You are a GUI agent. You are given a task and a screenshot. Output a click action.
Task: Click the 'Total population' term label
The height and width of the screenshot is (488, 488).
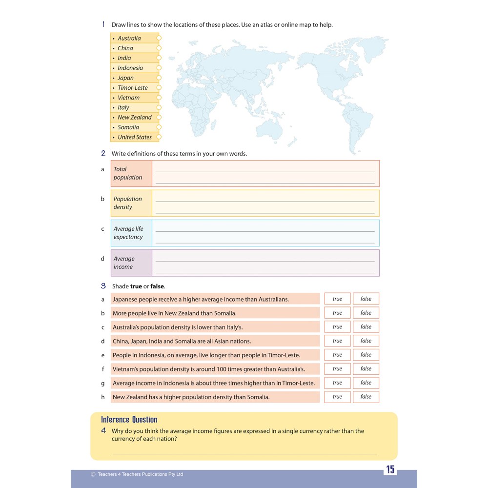[x=127, y=173]
